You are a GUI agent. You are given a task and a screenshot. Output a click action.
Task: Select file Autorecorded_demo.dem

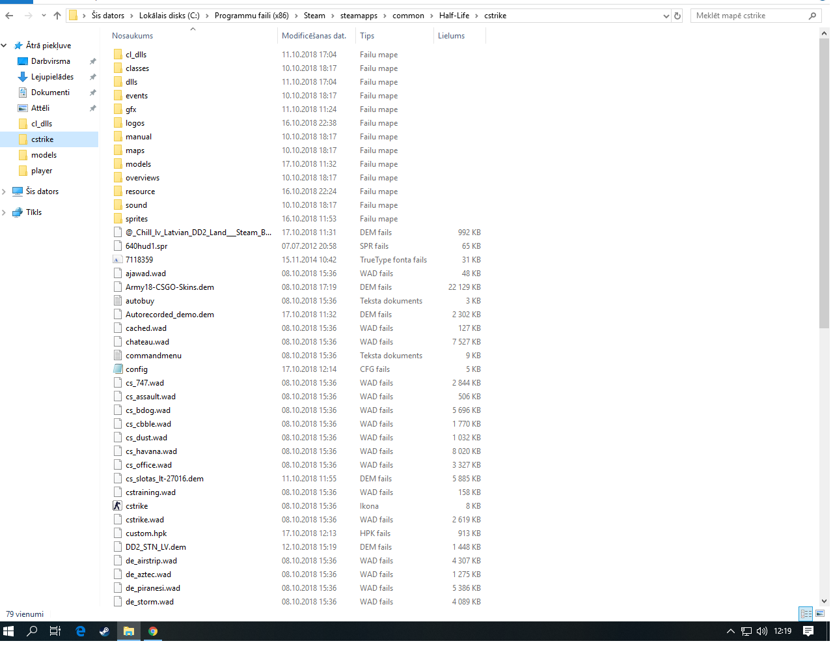[x=170, y=315]
